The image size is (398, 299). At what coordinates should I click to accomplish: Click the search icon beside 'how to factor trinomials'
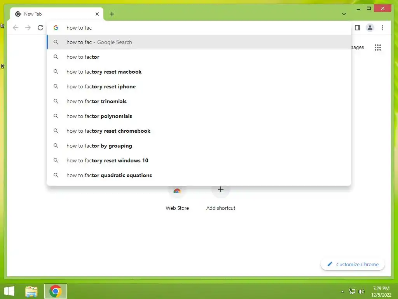tap(56, 101)
